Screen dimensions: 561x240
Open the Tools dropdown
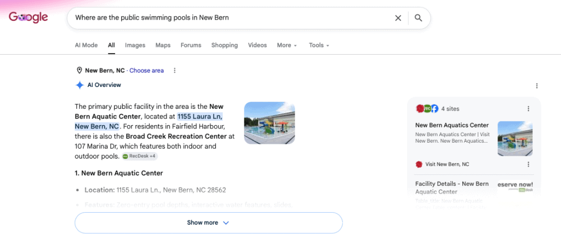(319, 45)
